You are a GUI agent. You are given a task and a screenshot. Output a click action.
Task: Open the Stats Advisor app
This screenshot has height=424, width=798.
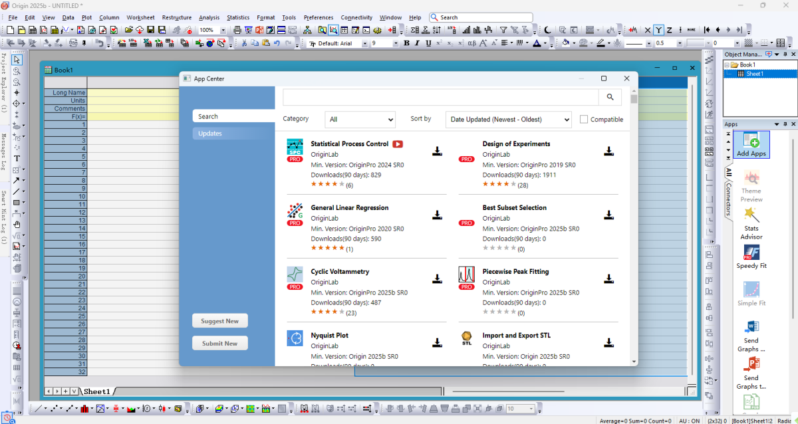coord(751,222)
